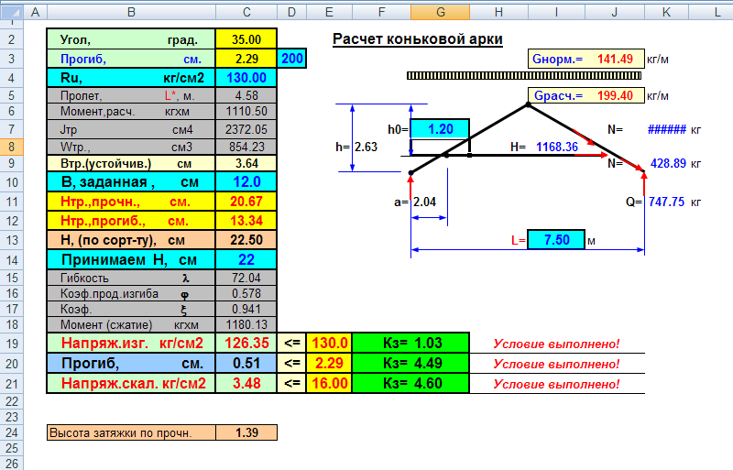Click the angle value cell 35.00
The height and width of the screenshot is (470, 733).
pos(246,39)
